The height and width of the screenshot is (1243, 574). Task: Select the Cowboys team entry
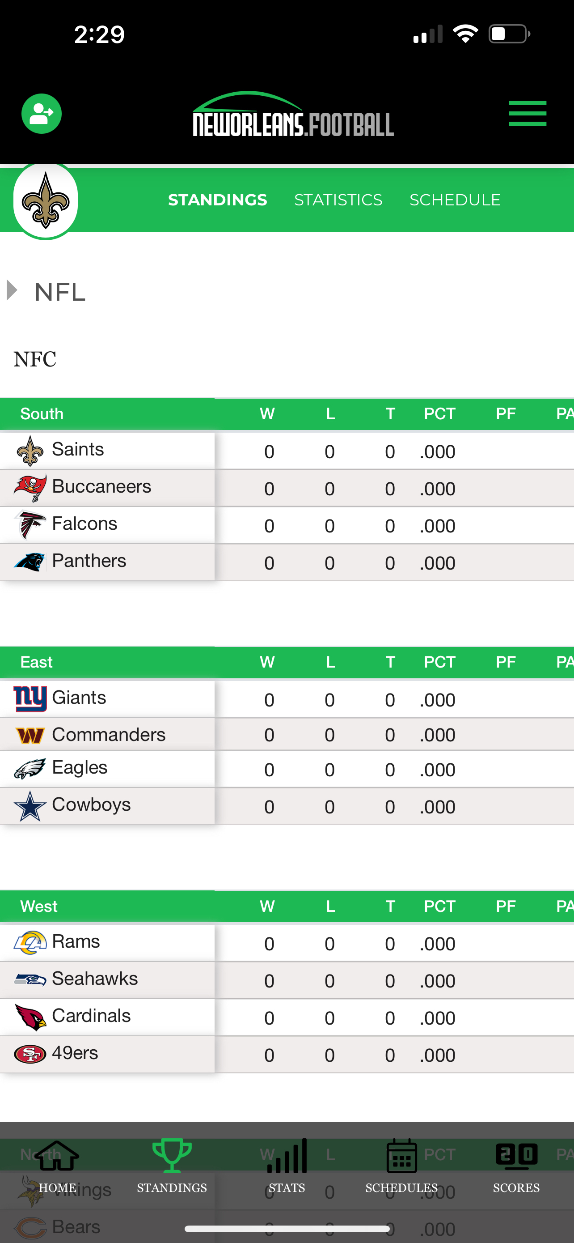click(x=91, y=805)
